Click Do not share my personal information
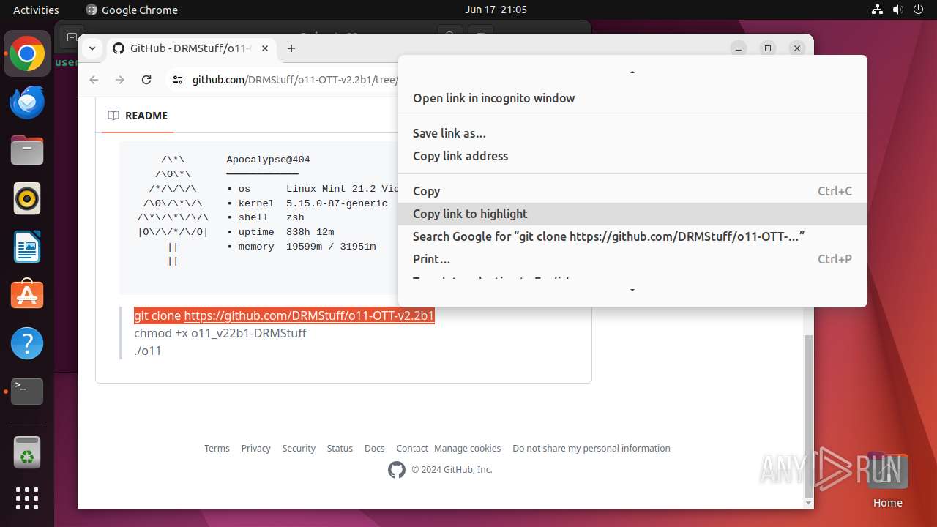The height and width of the screenshot is (527, 937). (591, 448)
